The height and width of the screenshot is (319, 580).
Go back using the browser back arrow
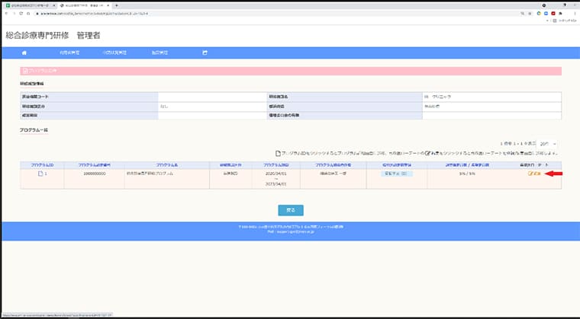(6, 13)
